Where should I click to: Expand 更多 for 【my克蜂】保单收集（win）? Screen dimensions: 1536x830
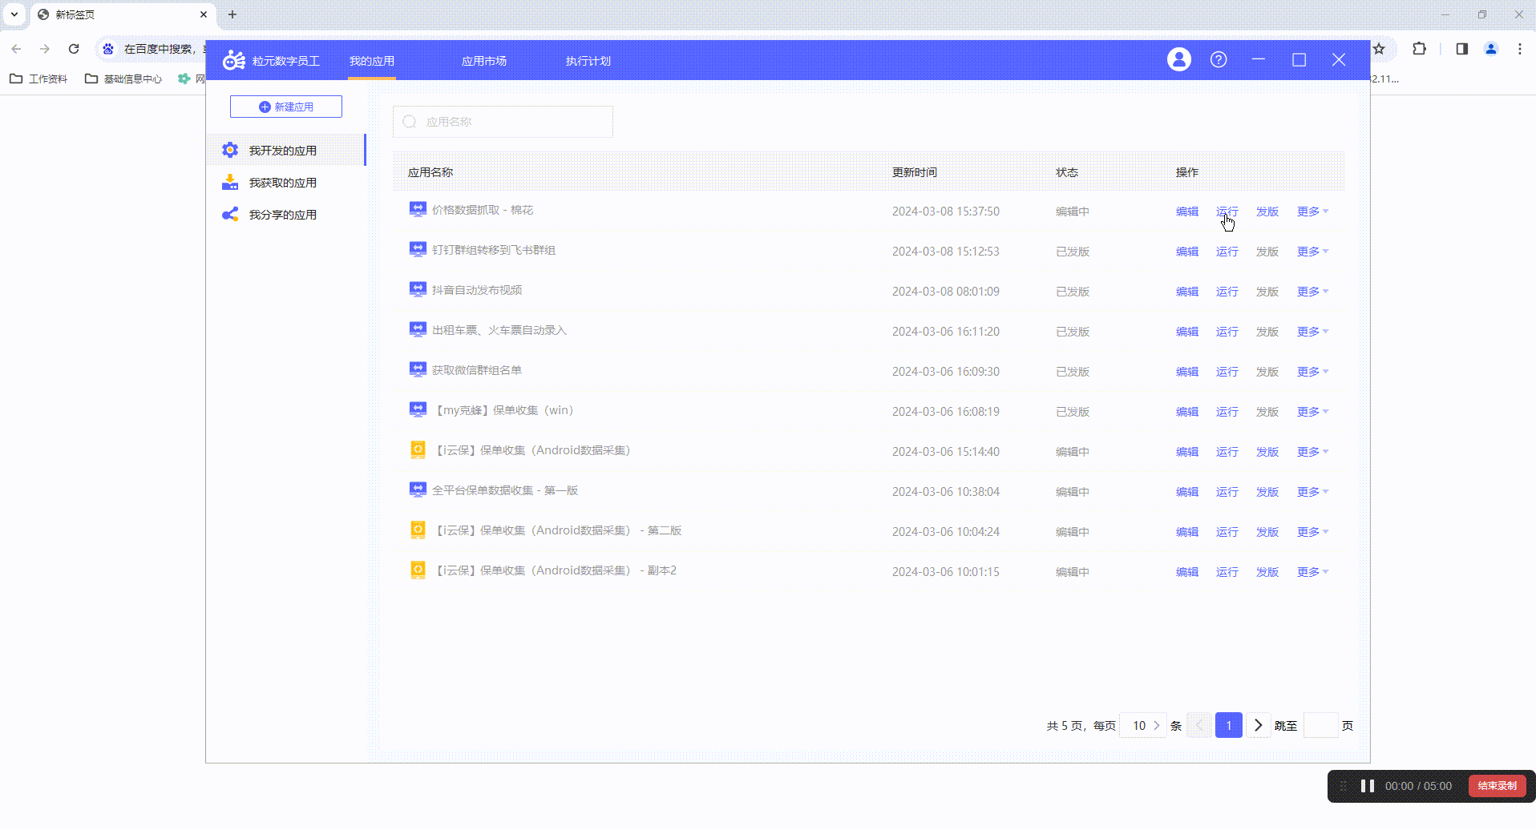(1312, 412)
